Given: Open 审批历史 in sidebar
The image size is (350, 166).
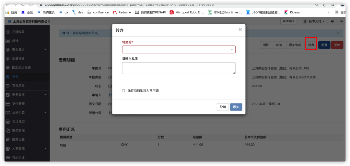Looking at the screenshot, I should (x=27, y=86).
